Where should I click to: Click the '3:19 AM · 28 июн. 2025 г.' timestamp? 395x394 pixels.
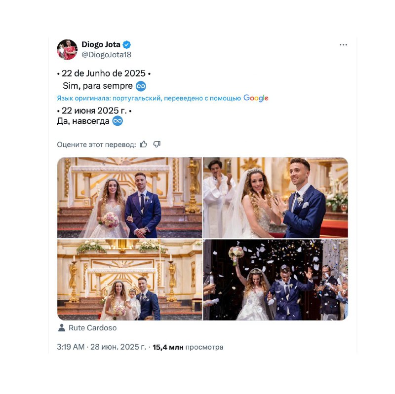(102, 347)
